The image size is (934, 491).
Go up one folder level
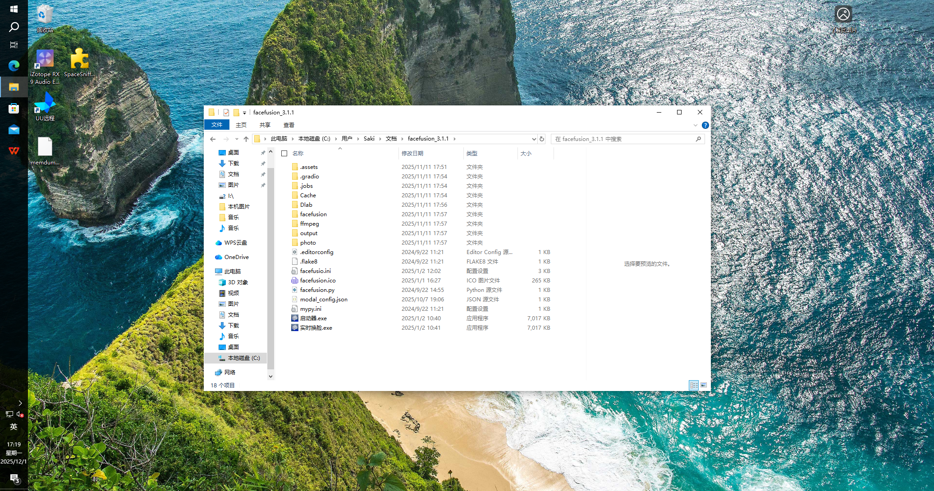click(x=246, y=139)
